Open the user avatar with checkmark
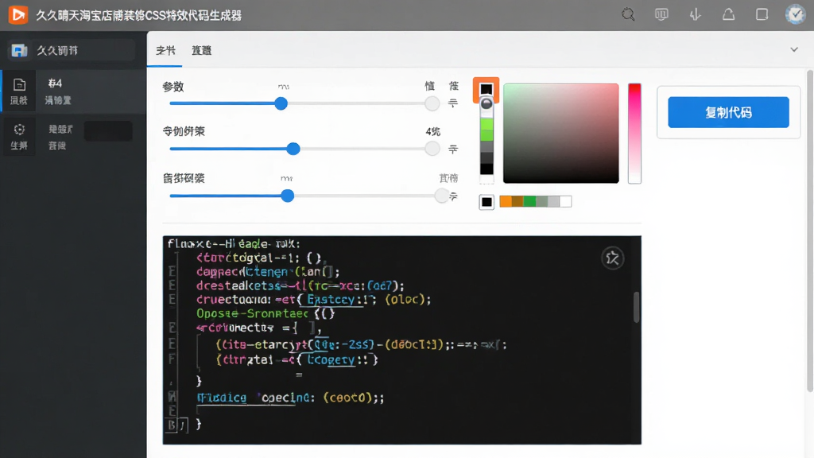 pyautogui.click(x=795, y=14)
